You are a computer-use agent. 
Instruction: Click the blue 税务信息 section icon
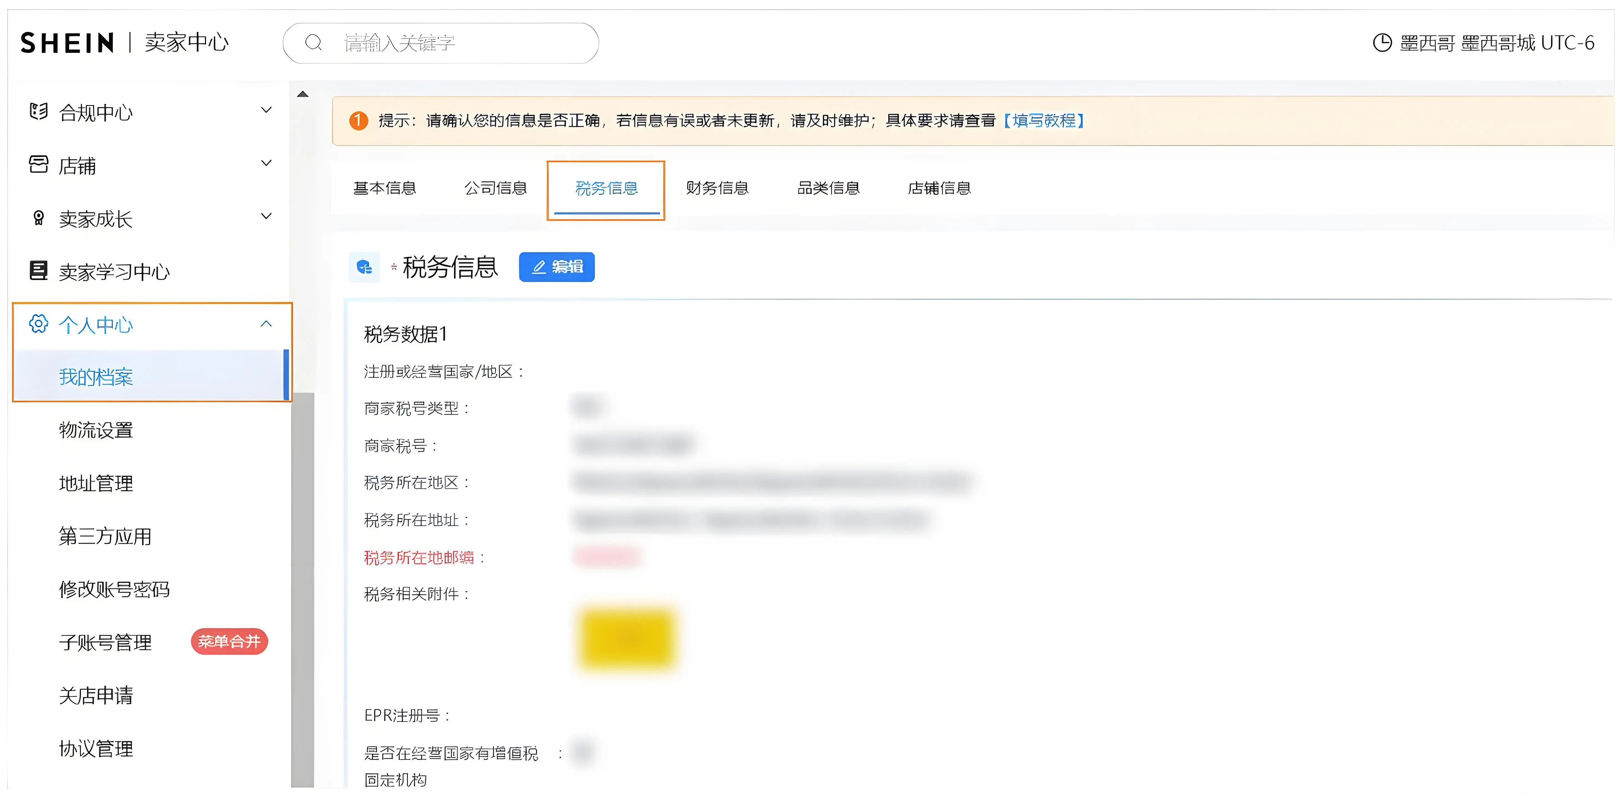point(365,267)
